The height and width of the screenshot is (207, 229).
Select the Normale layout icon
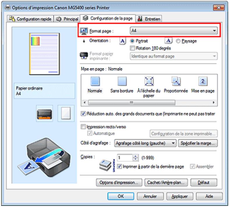[x=95, y=81]
